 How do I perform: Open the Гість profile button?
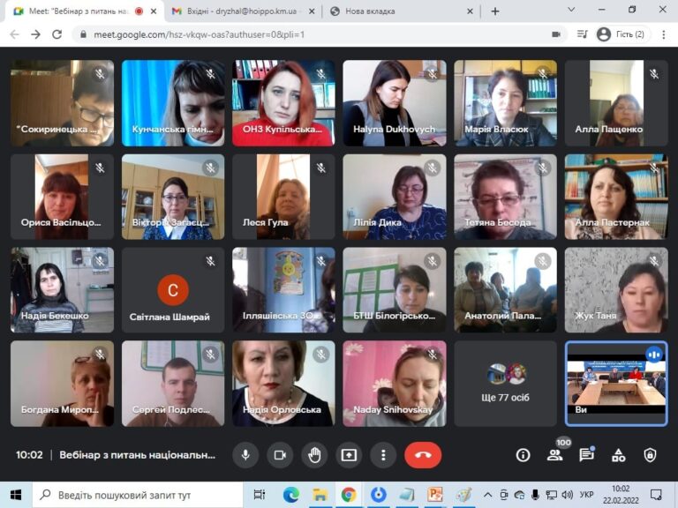pos(621,34)
